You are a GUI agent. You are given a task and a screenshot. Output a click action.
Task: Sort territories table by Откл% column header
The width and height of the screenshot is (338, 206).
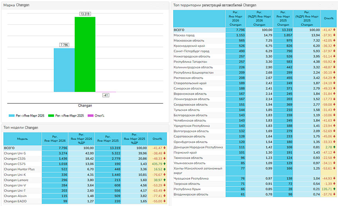pyautogui.click(x=329, y=19)
